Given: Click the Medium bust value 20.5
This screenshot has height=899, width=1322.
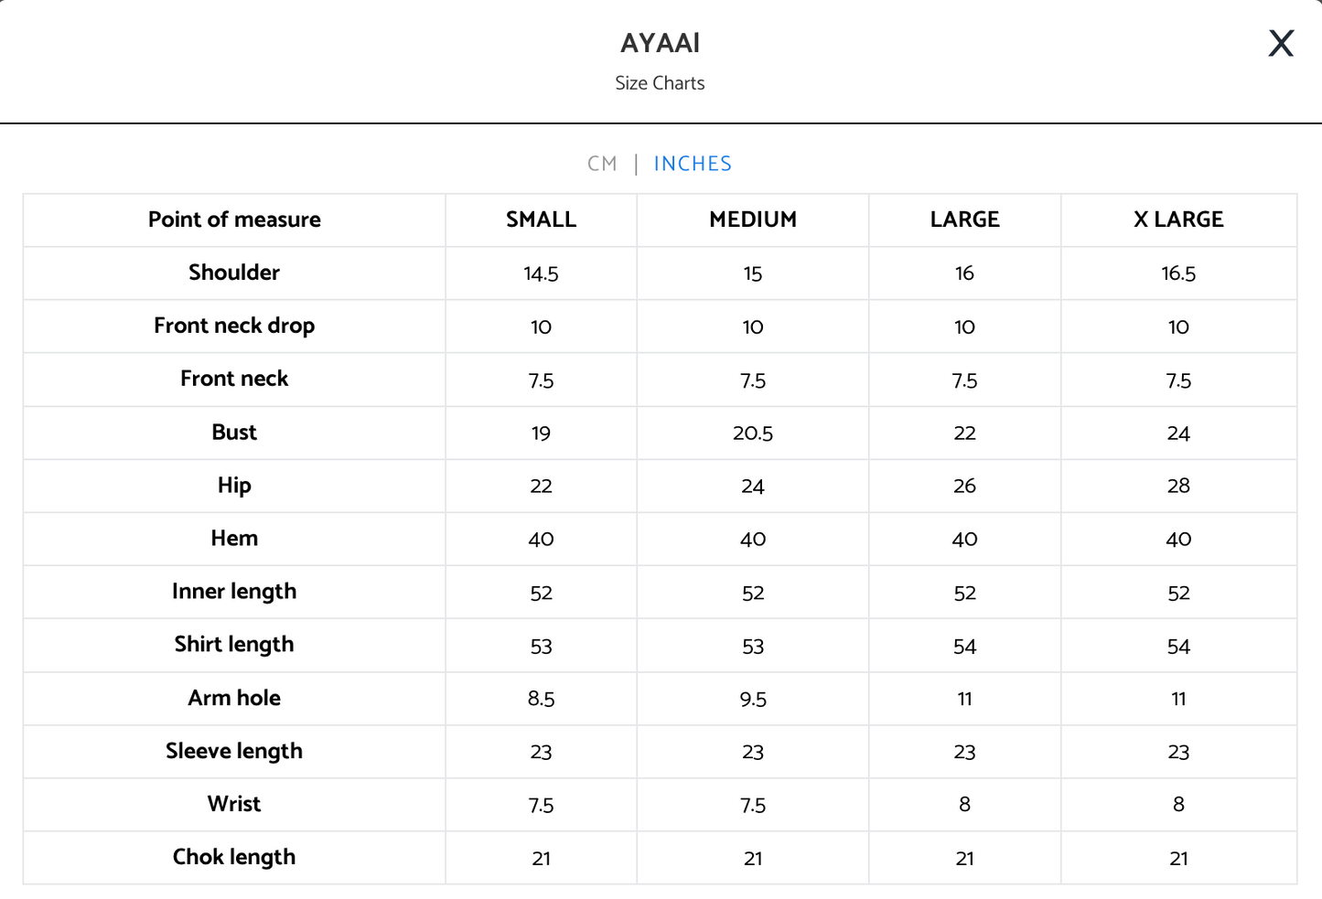Looking at the screenshot, I should 753,433.
